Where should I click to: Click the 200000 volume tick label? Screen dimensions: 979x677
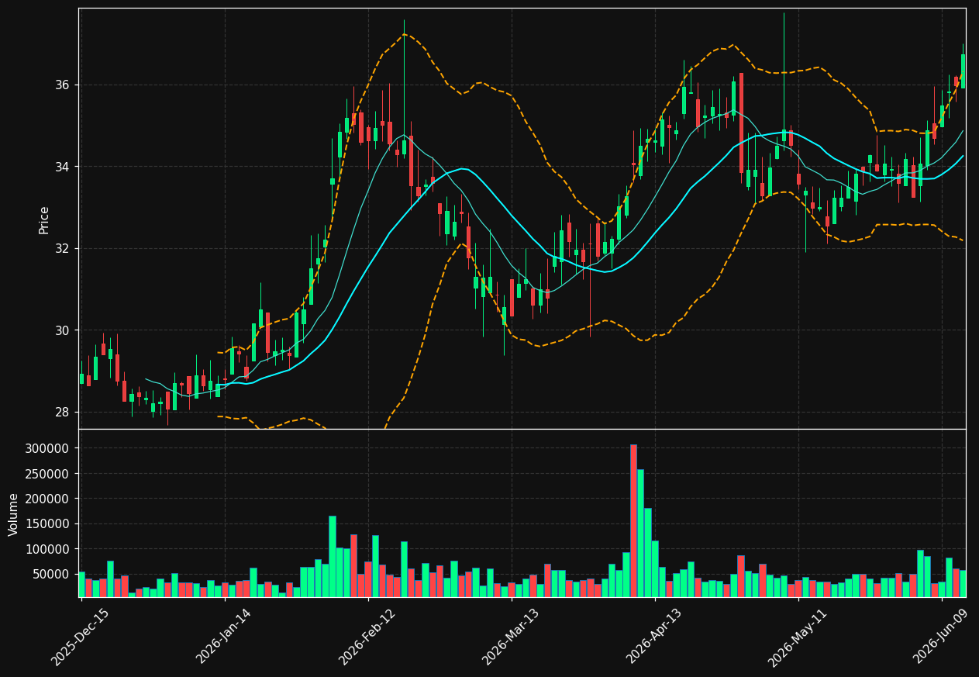click(48, 499)
